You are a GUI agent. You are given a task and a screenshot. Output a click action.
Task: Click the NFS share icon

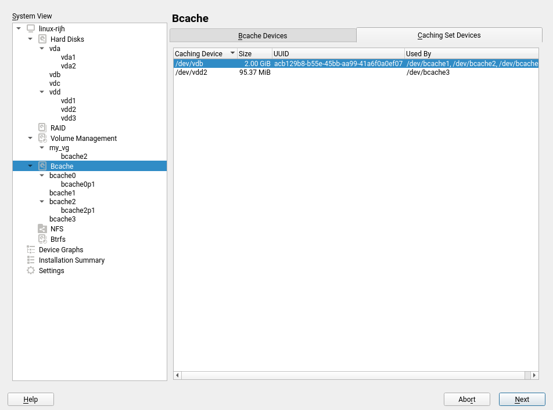pos(42,229)
